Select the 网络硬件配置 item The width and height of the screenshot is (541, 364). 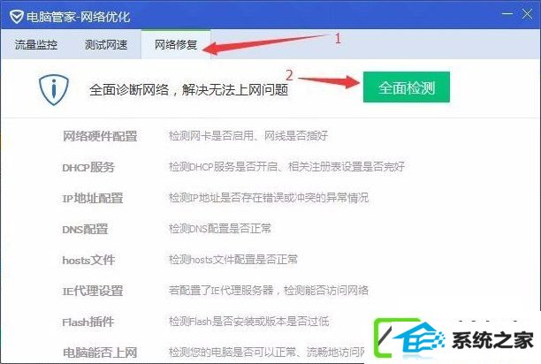coord(100,136)
